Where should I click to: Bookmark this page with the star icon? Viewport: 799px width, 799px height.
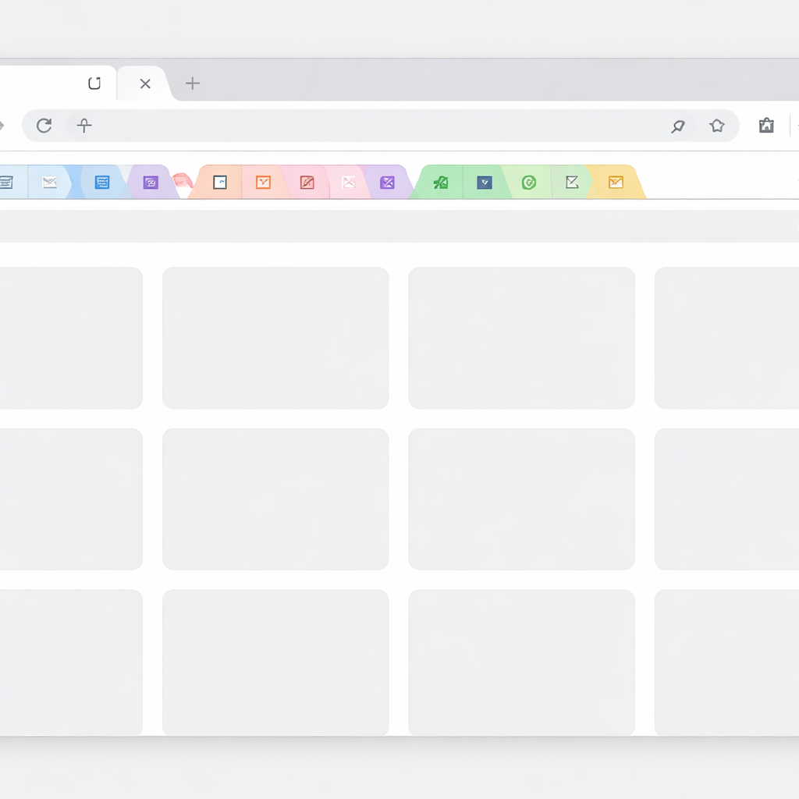coord(716,126)
